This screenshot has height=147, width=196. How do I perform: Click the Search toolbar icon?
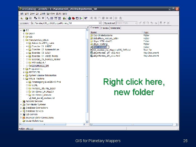[x=65, y=18]
